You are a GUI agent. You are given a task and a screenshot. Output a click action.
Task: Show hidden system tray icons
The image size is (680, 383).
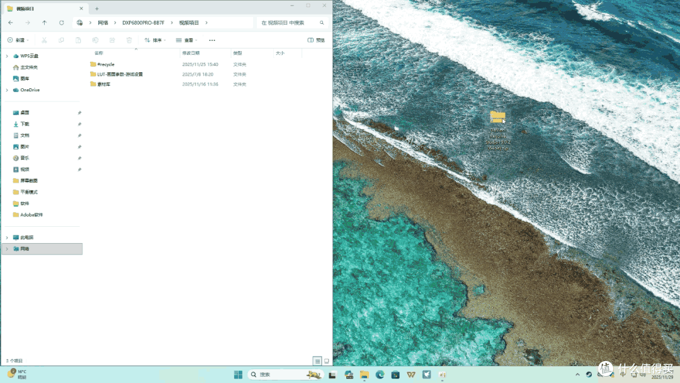(x=577, y=375)
